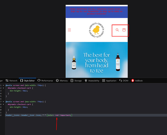This screenshot has width=167, height=135.
Task: Click '#dynamic-checkout-cart' on line 2
Action: 19,88
